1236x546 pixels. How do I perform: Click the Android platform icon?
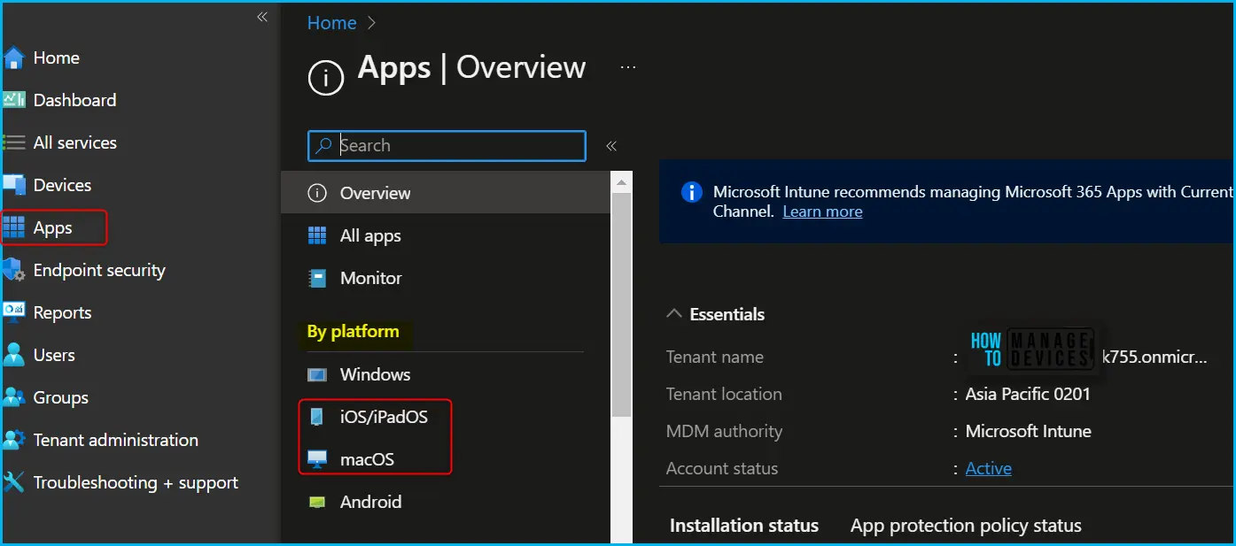coord(316,502)
